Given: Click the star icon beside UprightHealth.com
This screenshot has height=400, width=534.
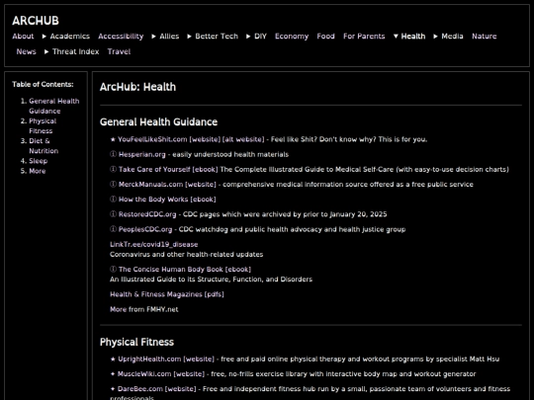Looking at the screenshot, I should pyautogui.click(x=113, y=360).
